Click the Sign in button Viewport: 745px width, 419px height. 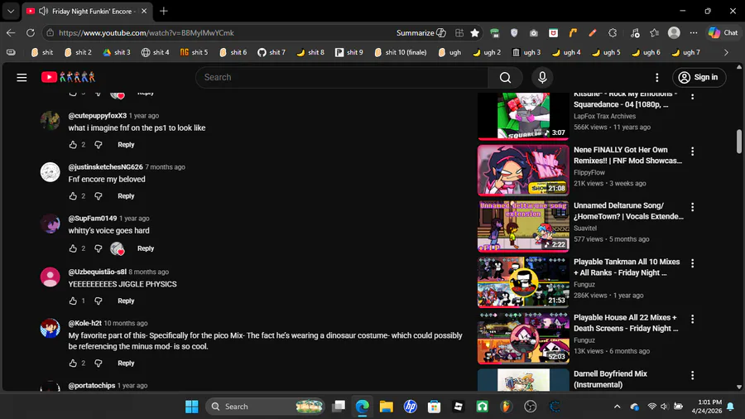tap(699, 78)
